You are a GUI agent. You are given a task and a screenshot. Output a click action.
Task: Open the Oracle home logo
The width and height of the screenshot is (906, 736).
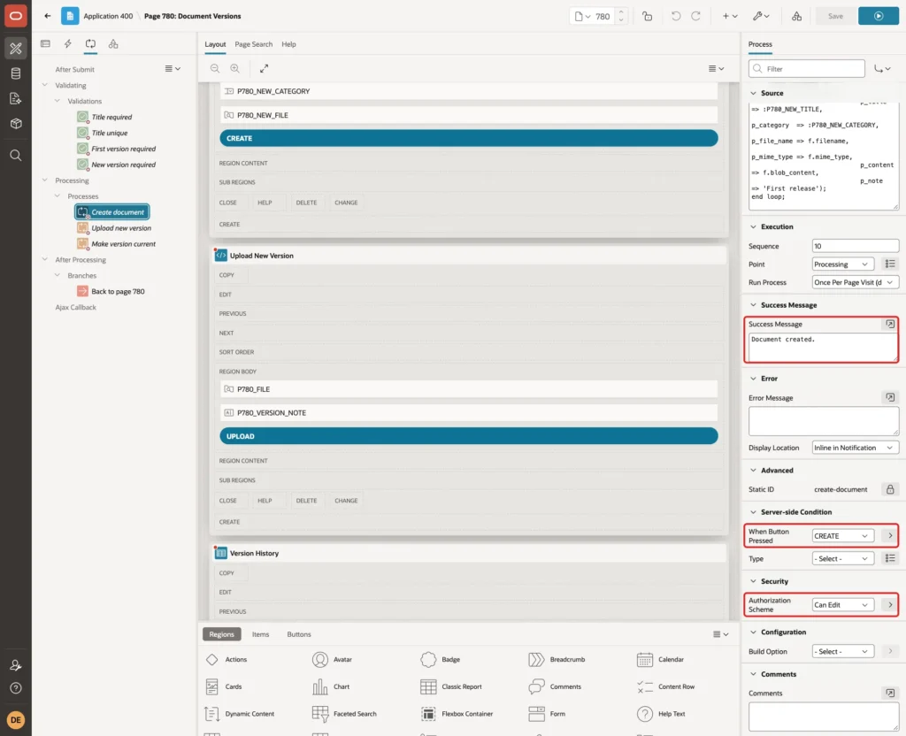16,16
